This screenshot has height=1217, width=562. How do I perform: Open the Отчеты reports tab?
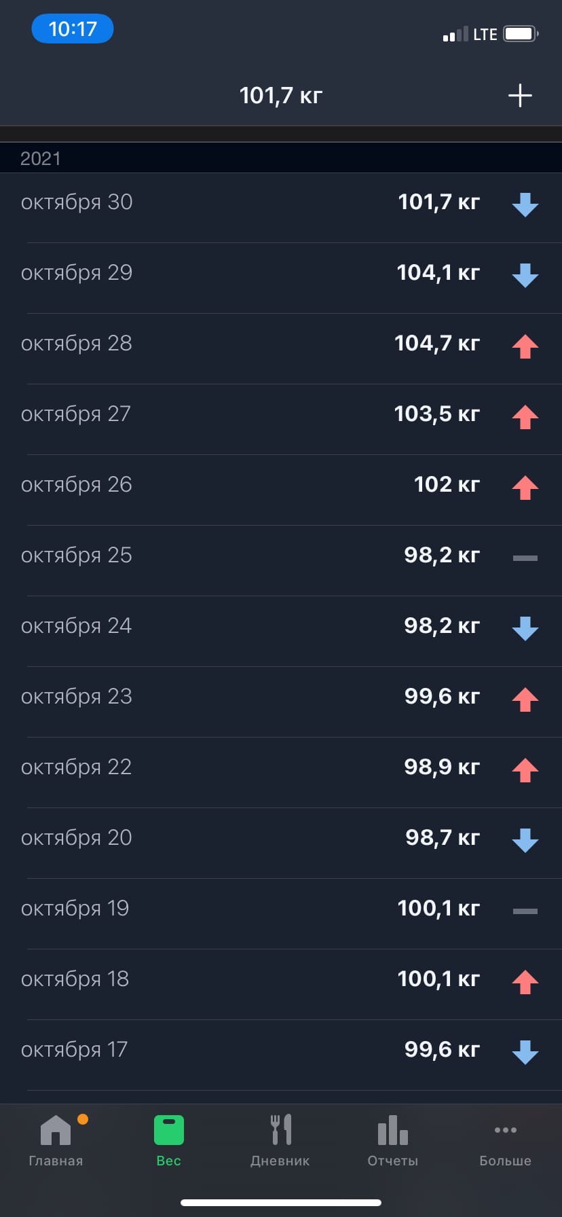[392, 1141]
